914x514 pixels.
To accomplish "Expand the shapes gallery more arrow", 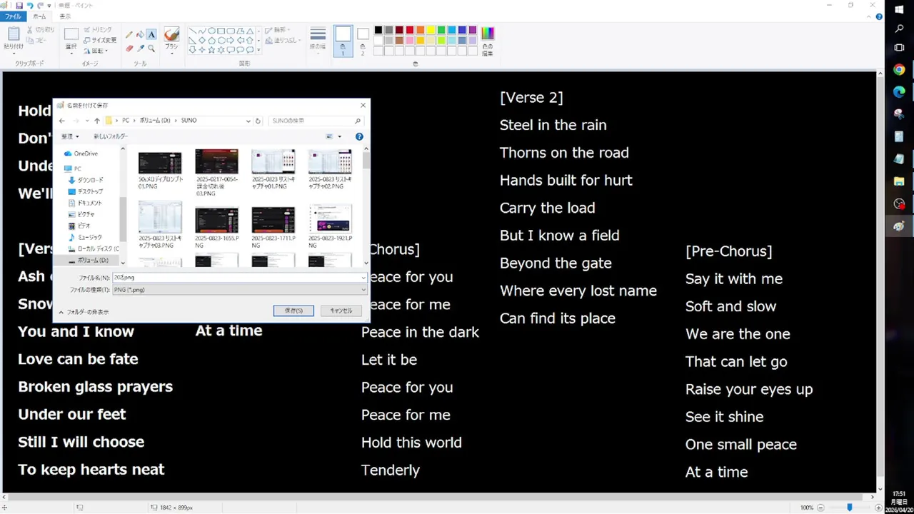I will point(258,50).
